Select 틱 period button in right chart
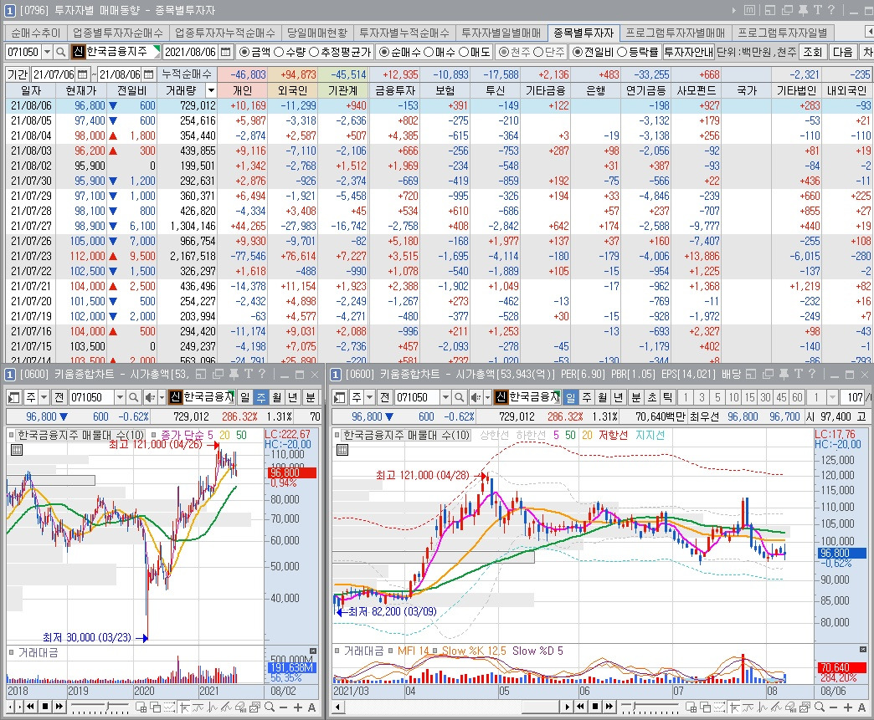The width and height of the screenshot is (874, 720). pyautogui.click(x=668, y=397)
